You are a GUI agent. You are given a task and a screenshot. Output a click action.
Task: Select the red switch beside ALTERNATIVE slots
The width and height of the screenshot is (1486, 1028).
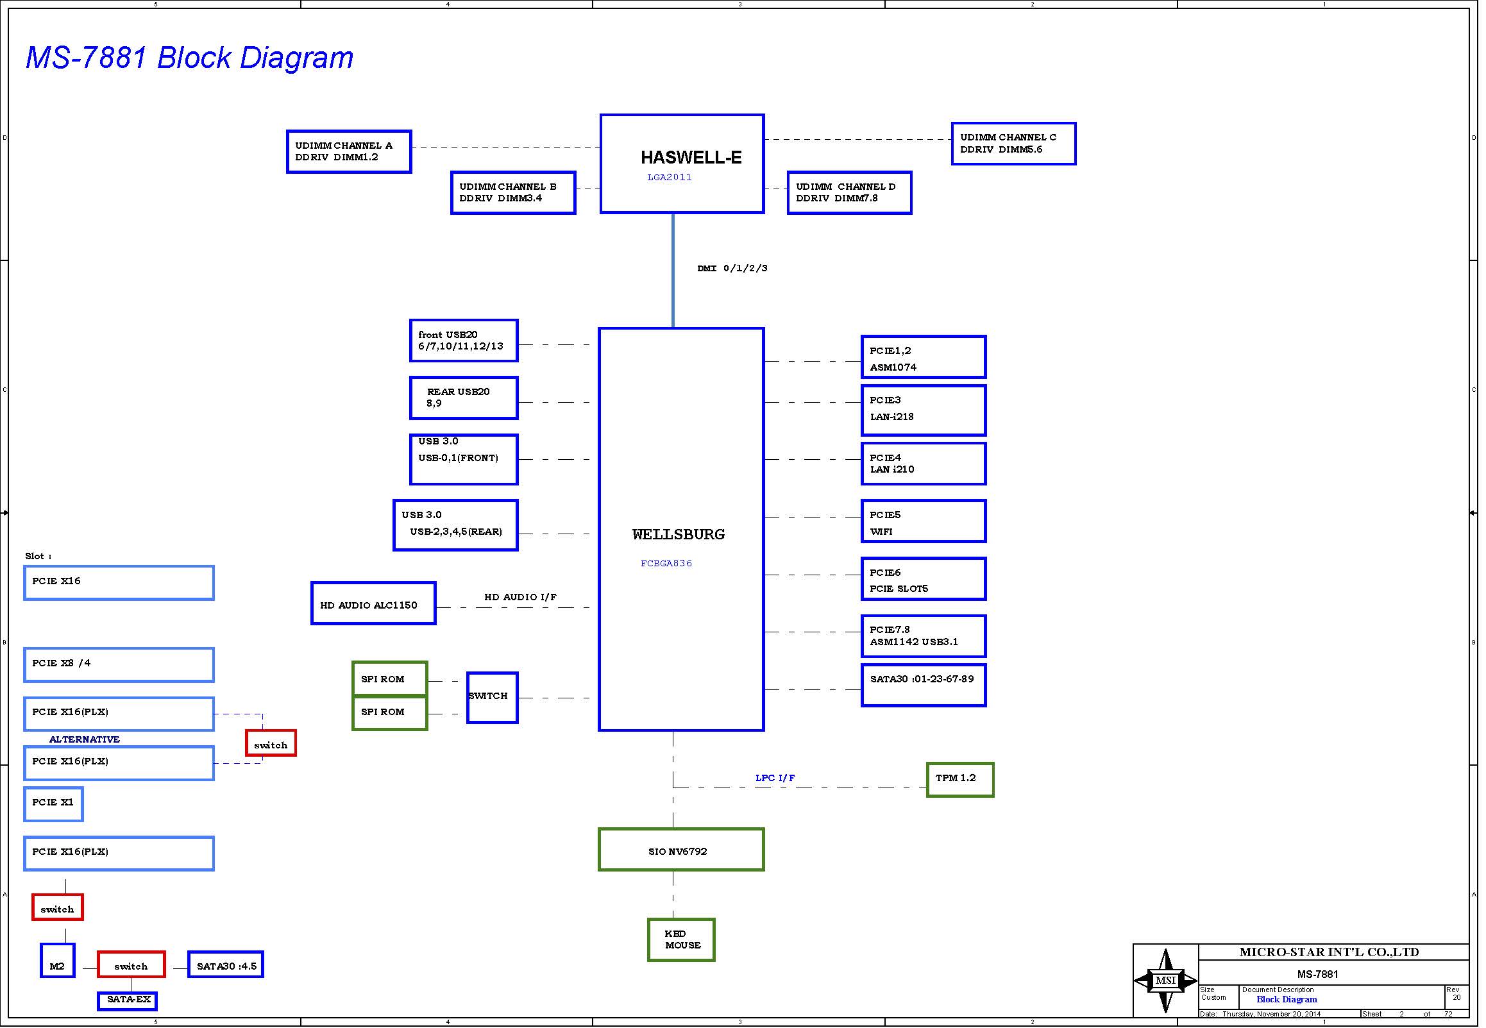[271, 743]
